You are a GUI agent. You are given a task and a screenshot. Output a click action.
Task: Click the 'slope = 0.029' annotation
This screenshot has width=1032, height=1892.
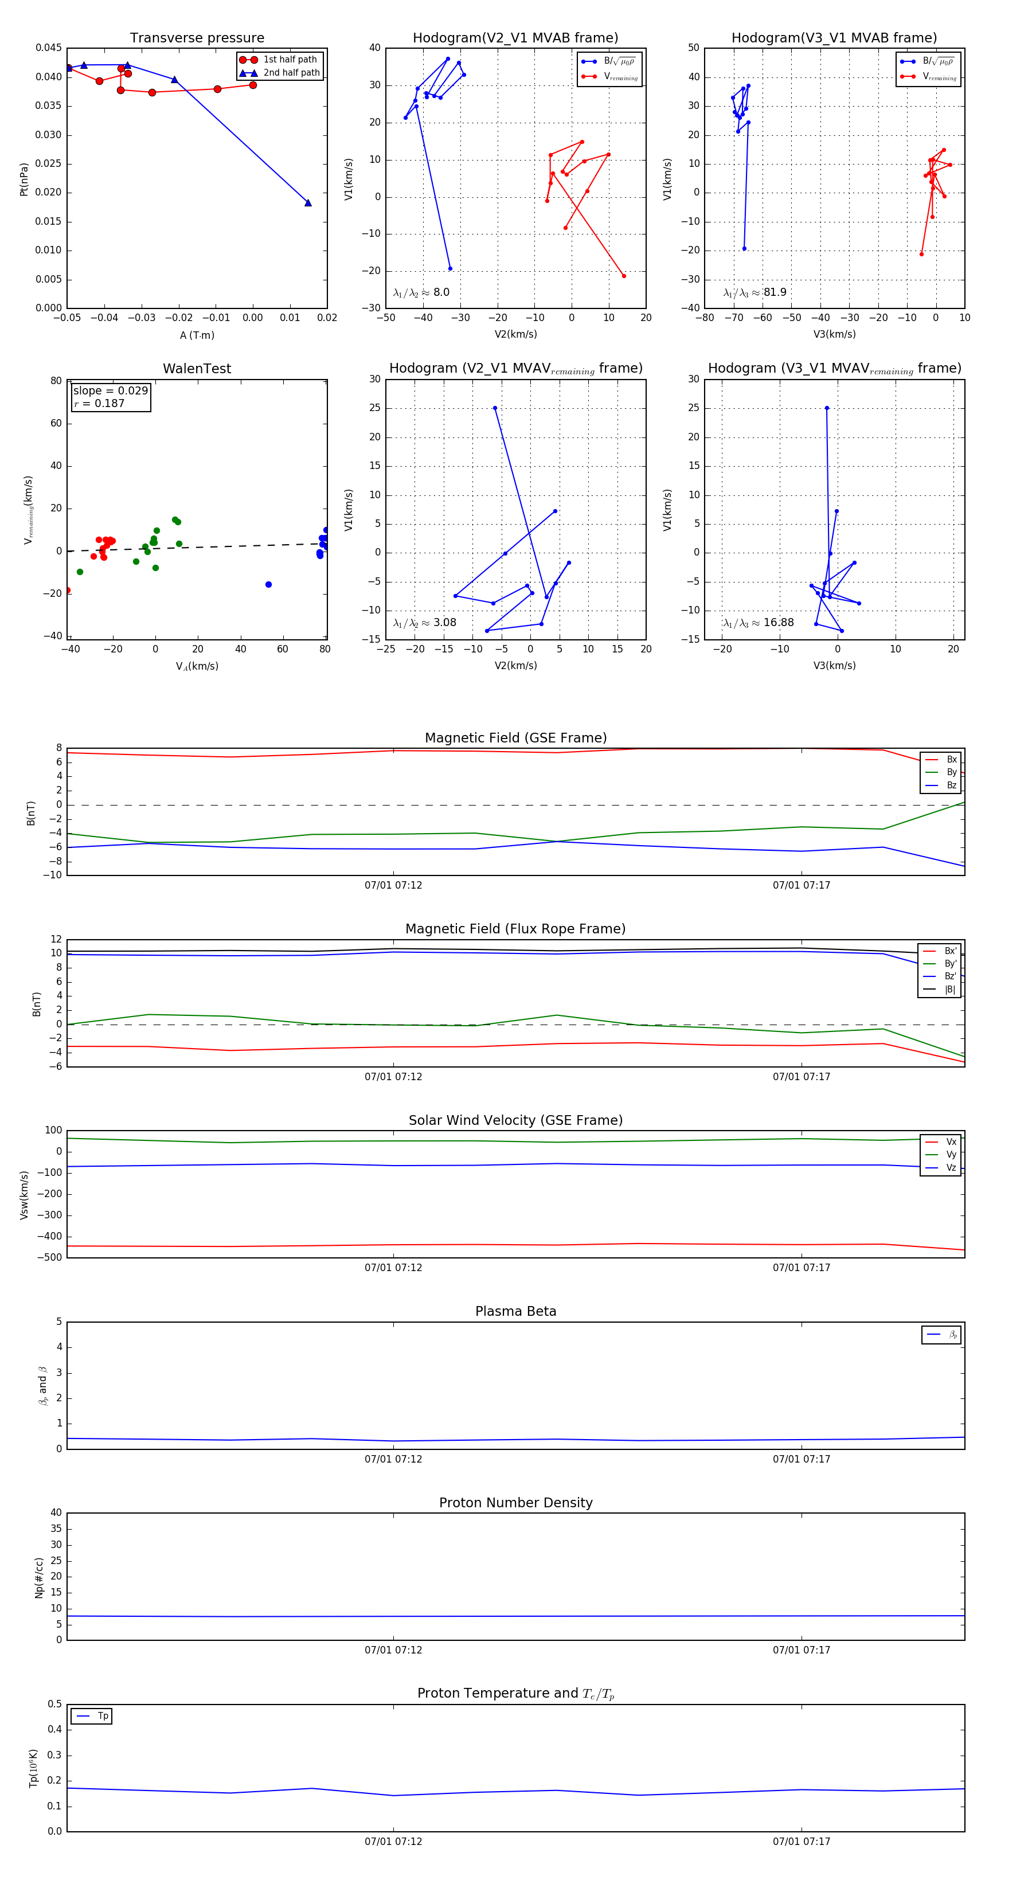[x=110, y=391]
